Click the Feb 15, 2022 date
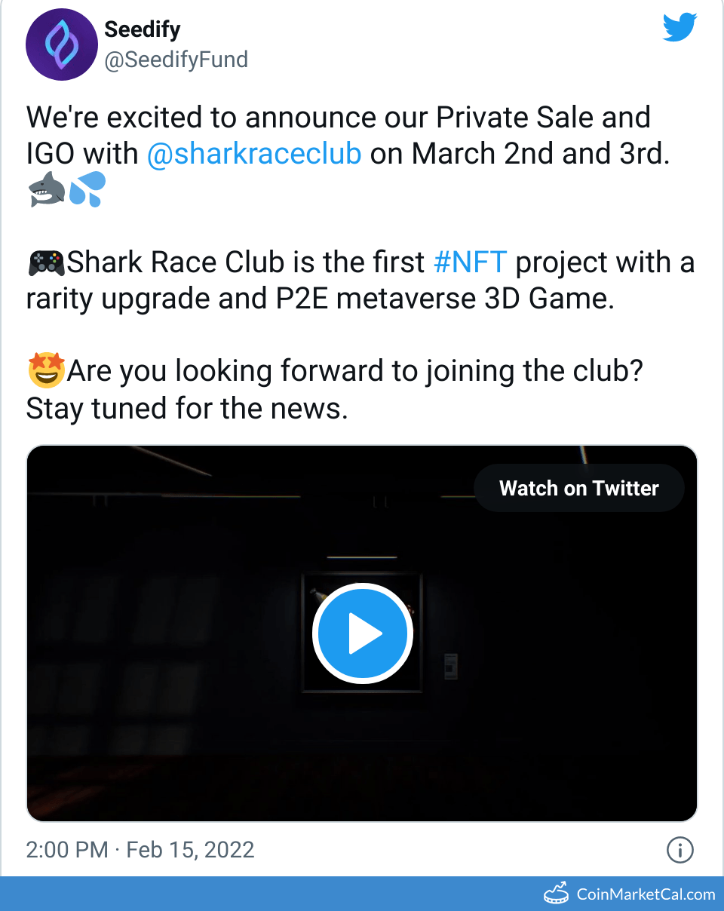The height and width of the screenshot is (911, 724). point(190,850)
